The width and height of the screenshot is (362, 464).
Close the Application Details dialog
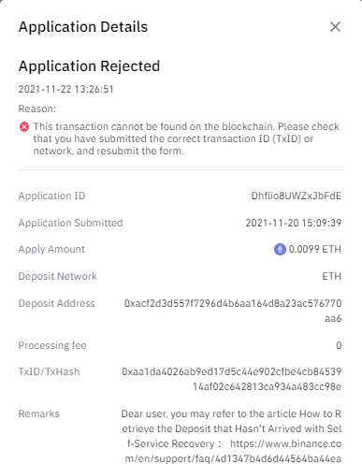(x=335, y=27)
